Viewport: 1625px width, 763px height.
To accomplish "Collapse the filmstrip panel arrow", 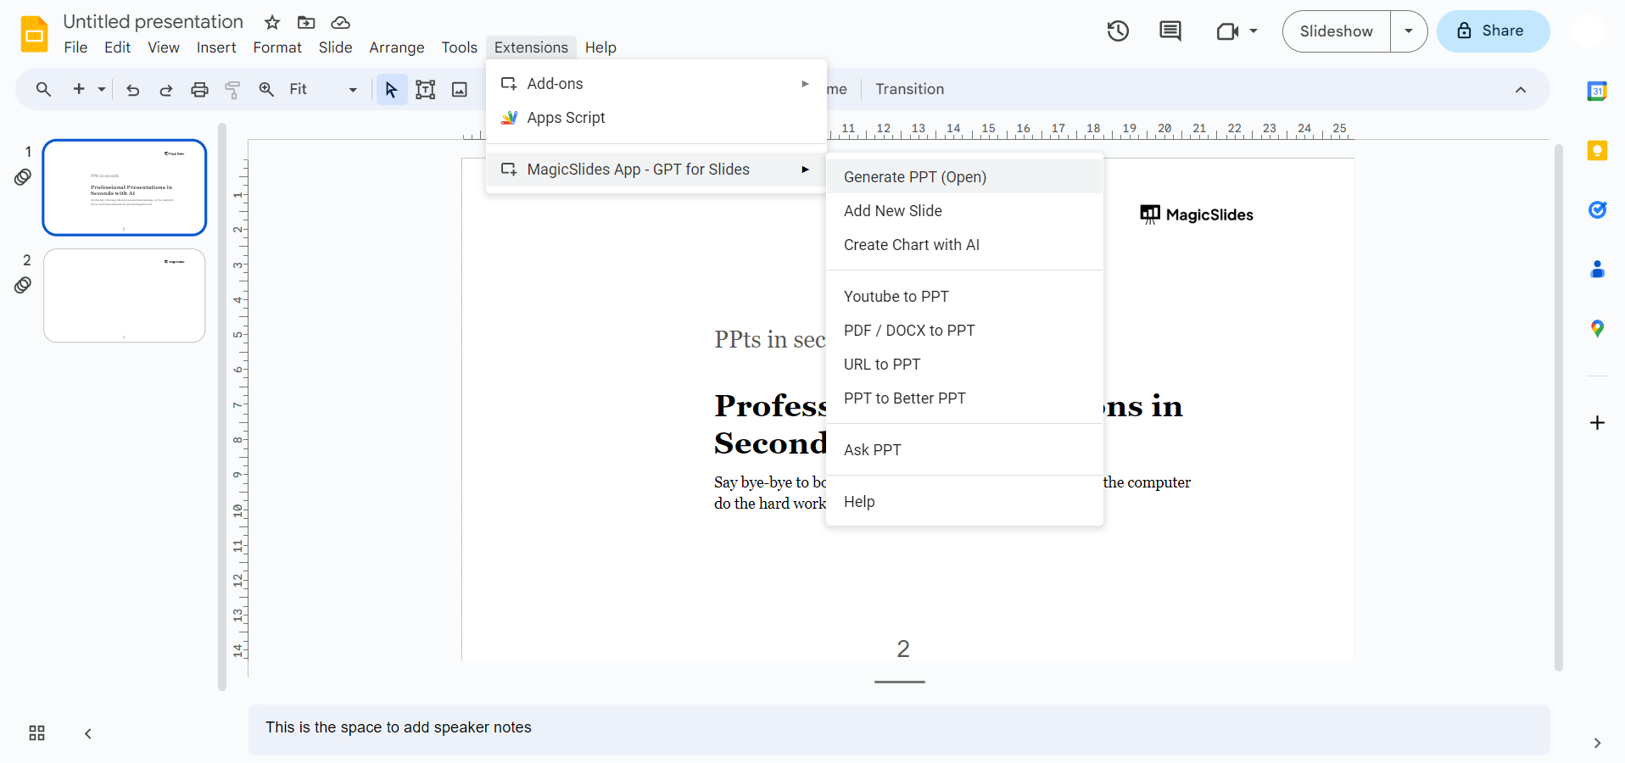I will pos(87,733).
